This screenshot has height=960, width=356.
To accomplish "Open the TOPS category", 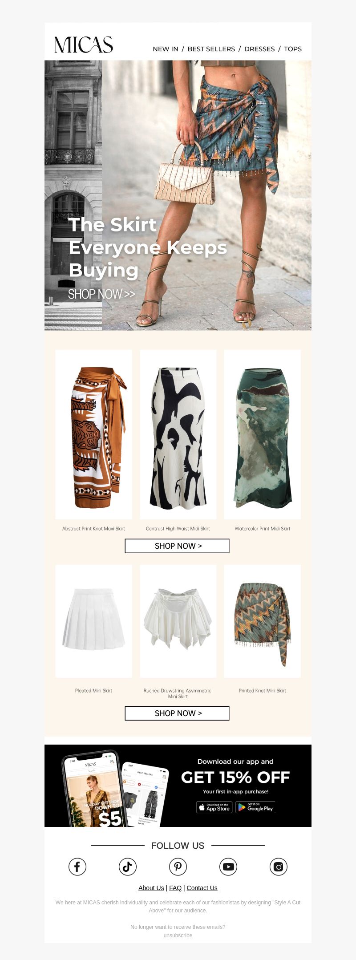I will (x=293, y=49).
